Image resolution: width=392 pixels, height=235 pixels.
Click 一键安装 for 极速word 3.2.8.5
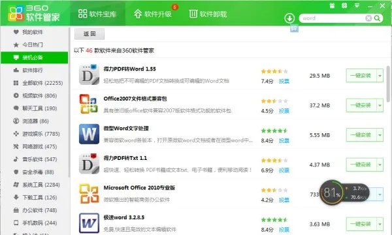click(x=361, y=224)
